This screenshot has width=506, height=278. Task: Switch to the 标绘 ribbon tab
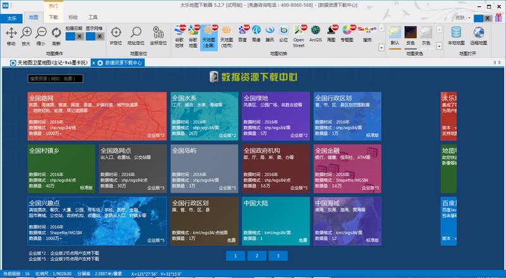[x=73, y=18]
